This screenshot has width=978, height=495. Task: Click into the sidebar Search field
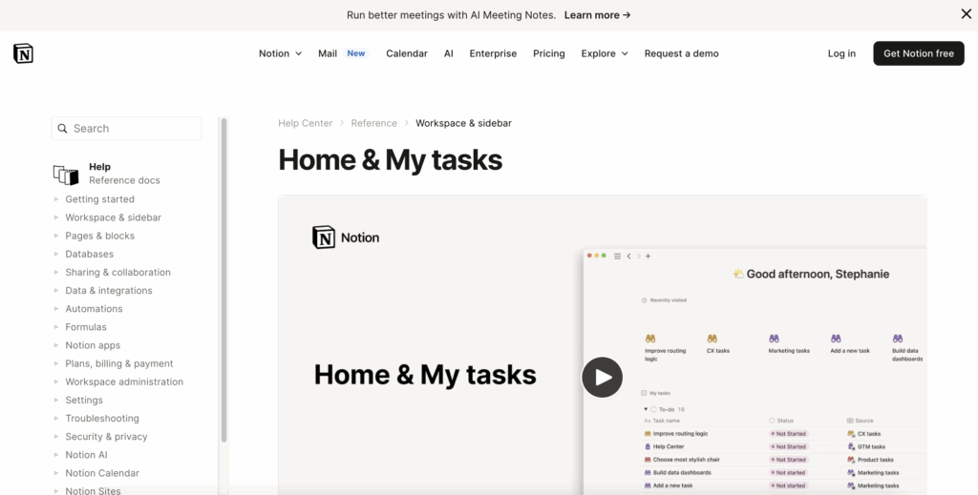pyautogui.click(x=134, y=129)
